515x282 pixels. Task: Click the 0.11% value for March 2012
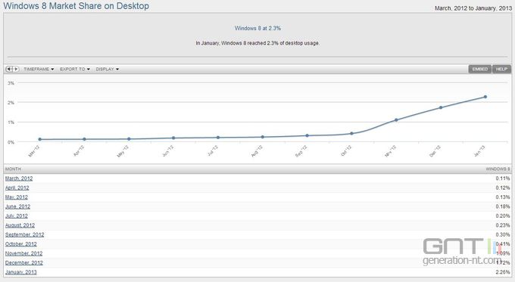tap(503, 178)
